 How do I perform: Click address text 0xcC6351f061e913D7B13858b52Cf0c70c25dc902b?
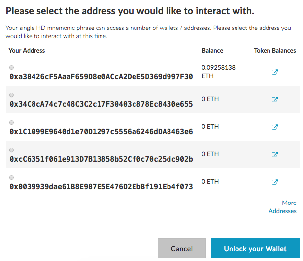pos(101,159)
